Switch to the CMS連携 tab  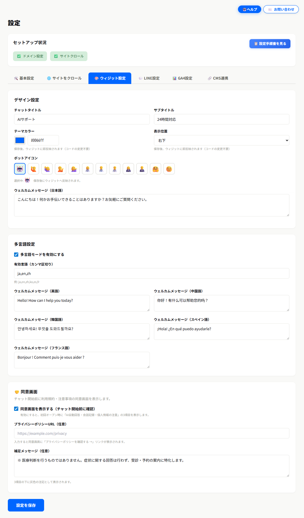point(218,78)
